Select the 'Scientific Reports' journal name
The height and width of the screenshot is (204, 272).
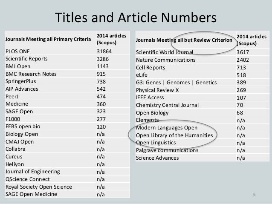click(26, 59)
